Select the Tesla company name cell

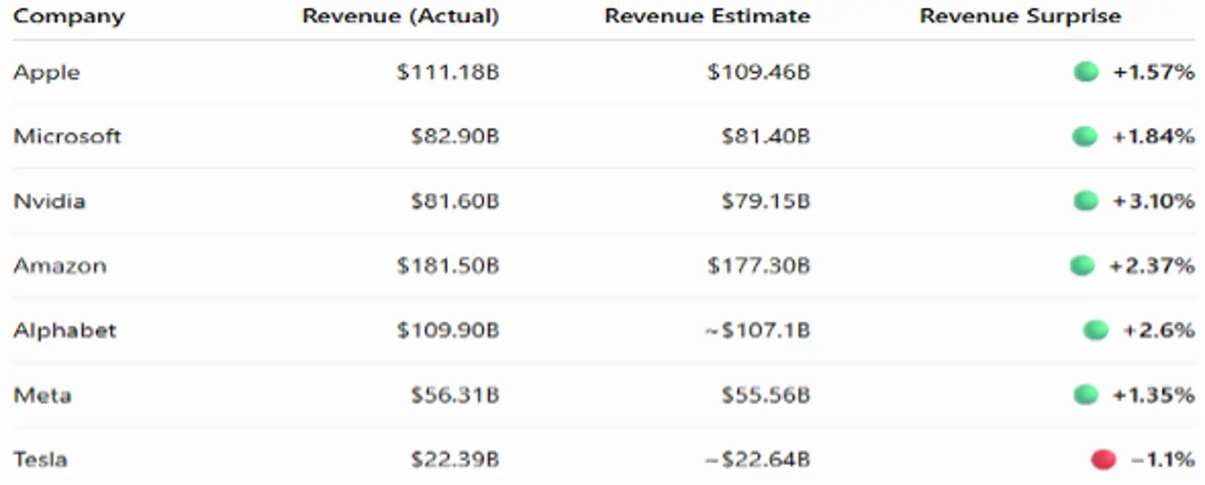click(x=41, y=460)
